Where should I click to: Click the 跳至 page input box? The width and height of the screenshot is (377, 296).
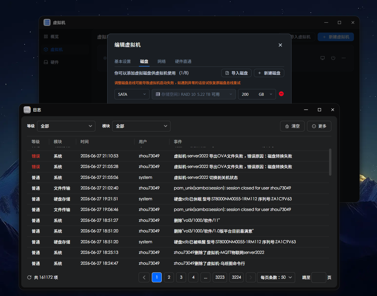319,277
